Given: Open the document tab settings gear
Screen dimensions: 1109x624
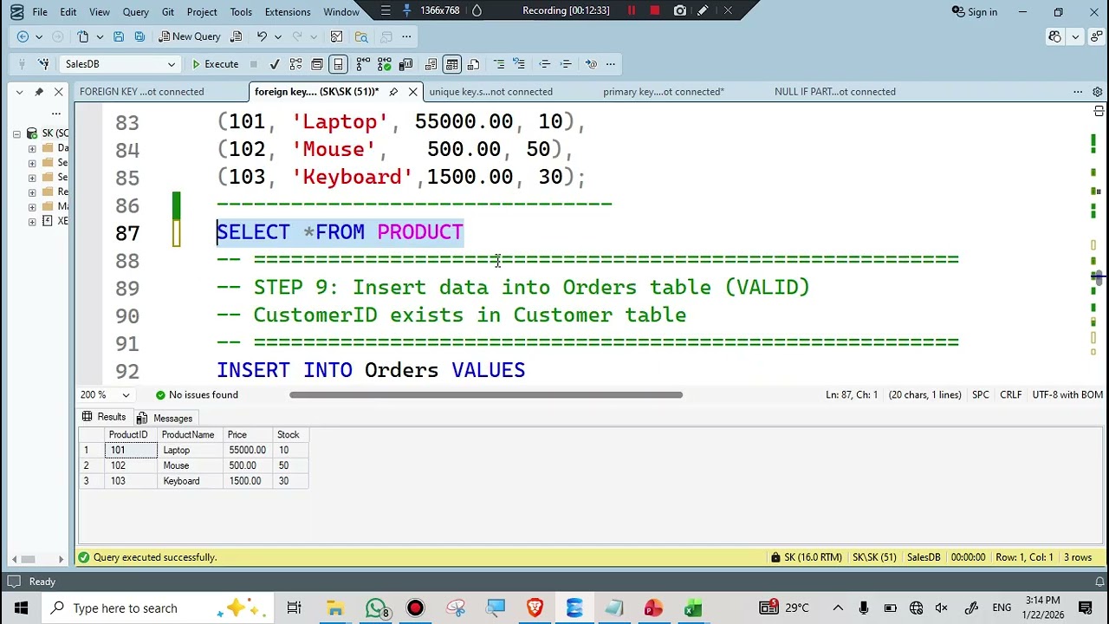Looking at the screenshot, I should 1097,92.
